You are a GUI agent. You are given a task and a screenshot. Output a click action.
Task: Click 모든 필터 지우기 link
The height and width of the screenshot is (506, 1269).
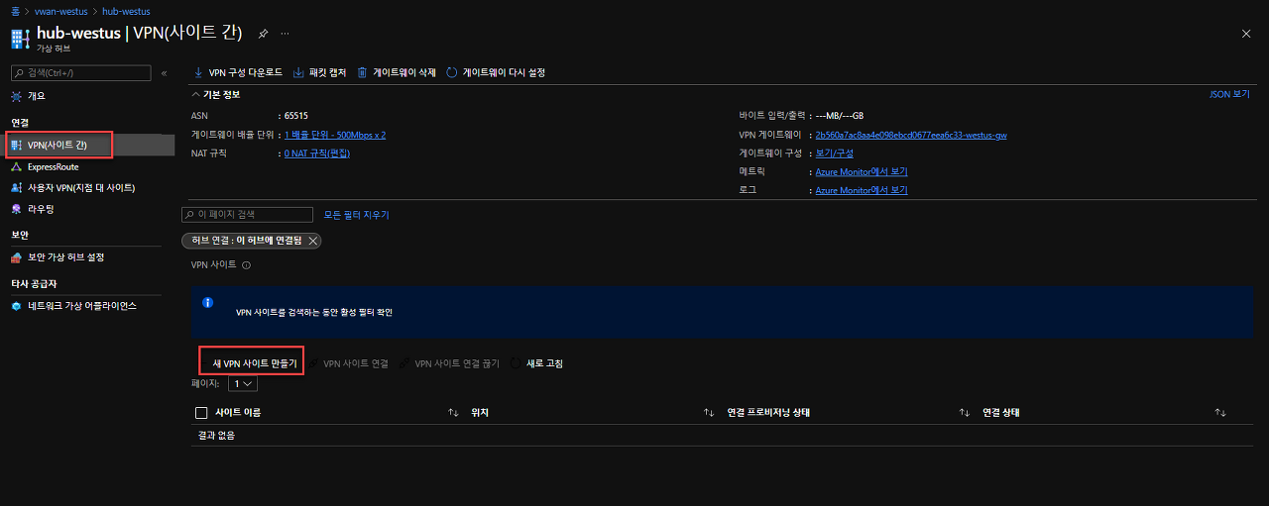(x=357, y=215)
